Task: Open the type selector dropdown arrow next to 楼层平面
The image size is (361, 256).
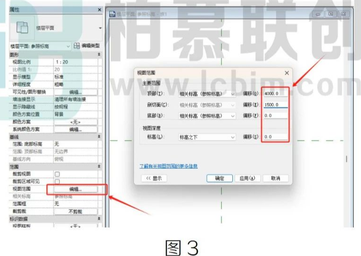Action: pyautogui.click(x=100, y=28)
